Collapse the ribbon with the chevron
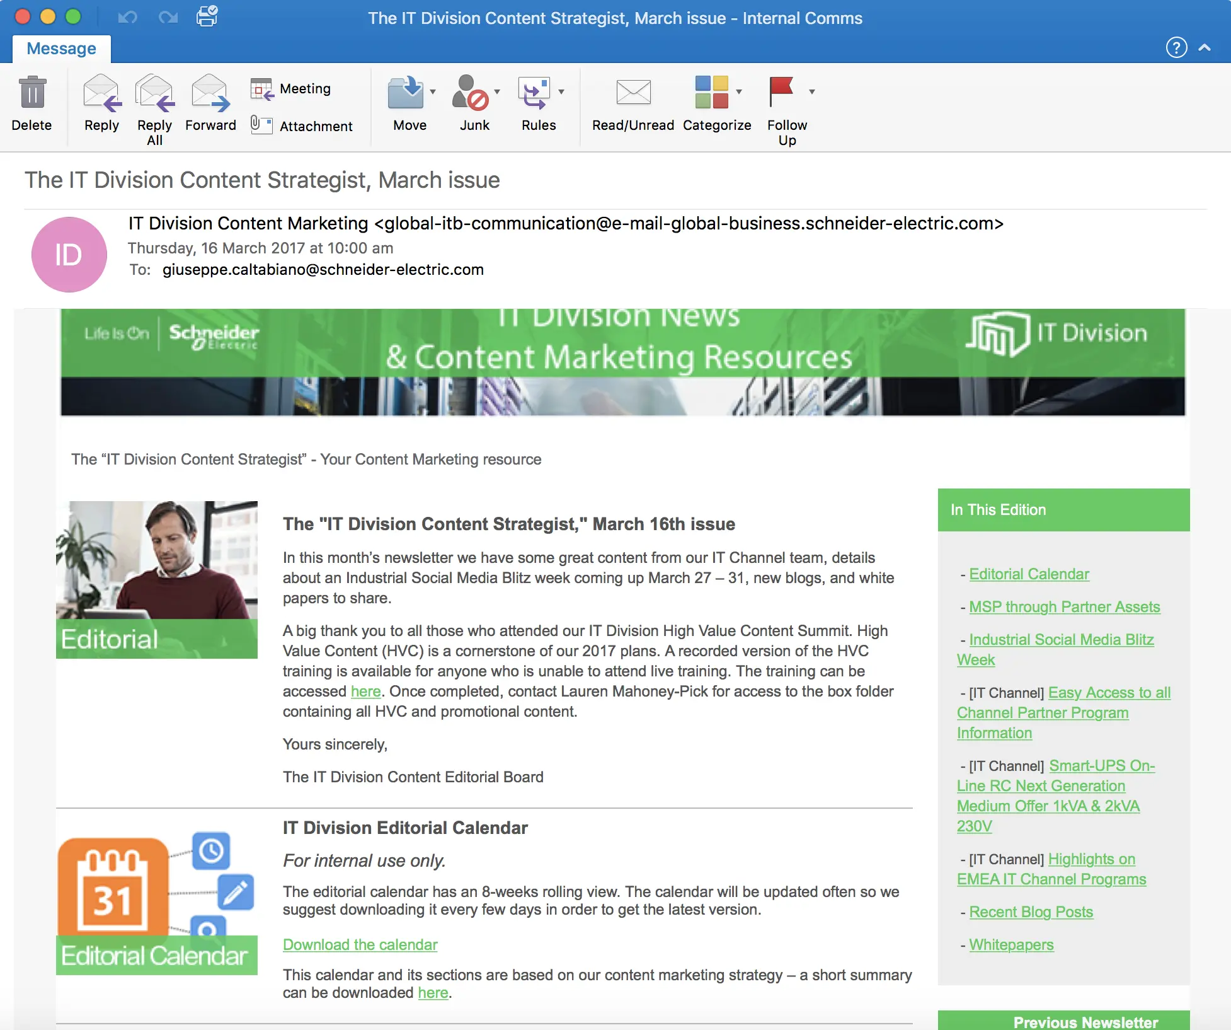 click(x=1205, y=47)
